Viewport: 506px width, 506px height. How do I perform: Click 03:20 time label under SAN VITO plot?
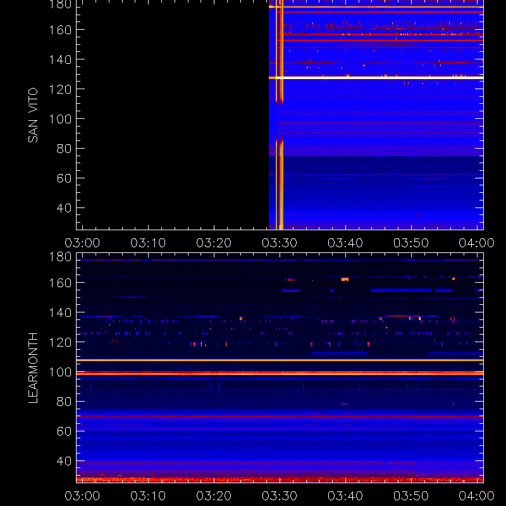(x=214, y=243)
